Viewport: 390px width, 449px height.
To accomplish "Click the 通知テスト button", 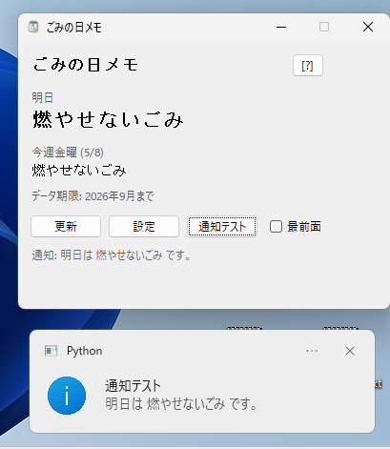I will pyautogui.click(x=222, y=227).
